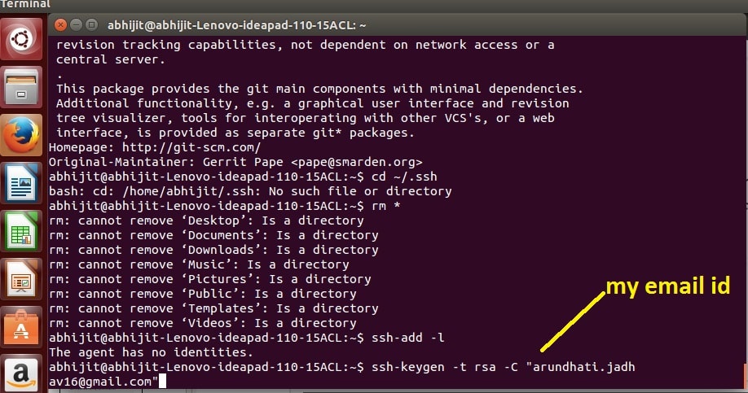Open LibreOffice Writer from the launcher
The width and height of the screenshot is (748, 393).
[x=21, y=183]
